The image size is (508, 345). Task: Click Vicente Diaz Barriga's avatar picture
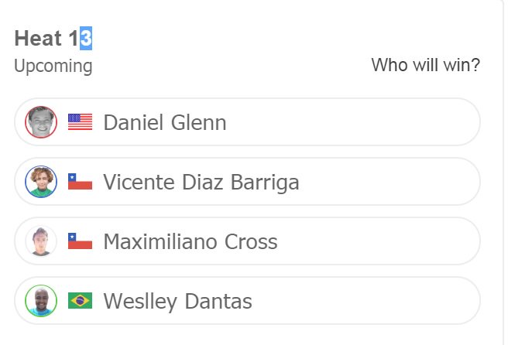41,182
